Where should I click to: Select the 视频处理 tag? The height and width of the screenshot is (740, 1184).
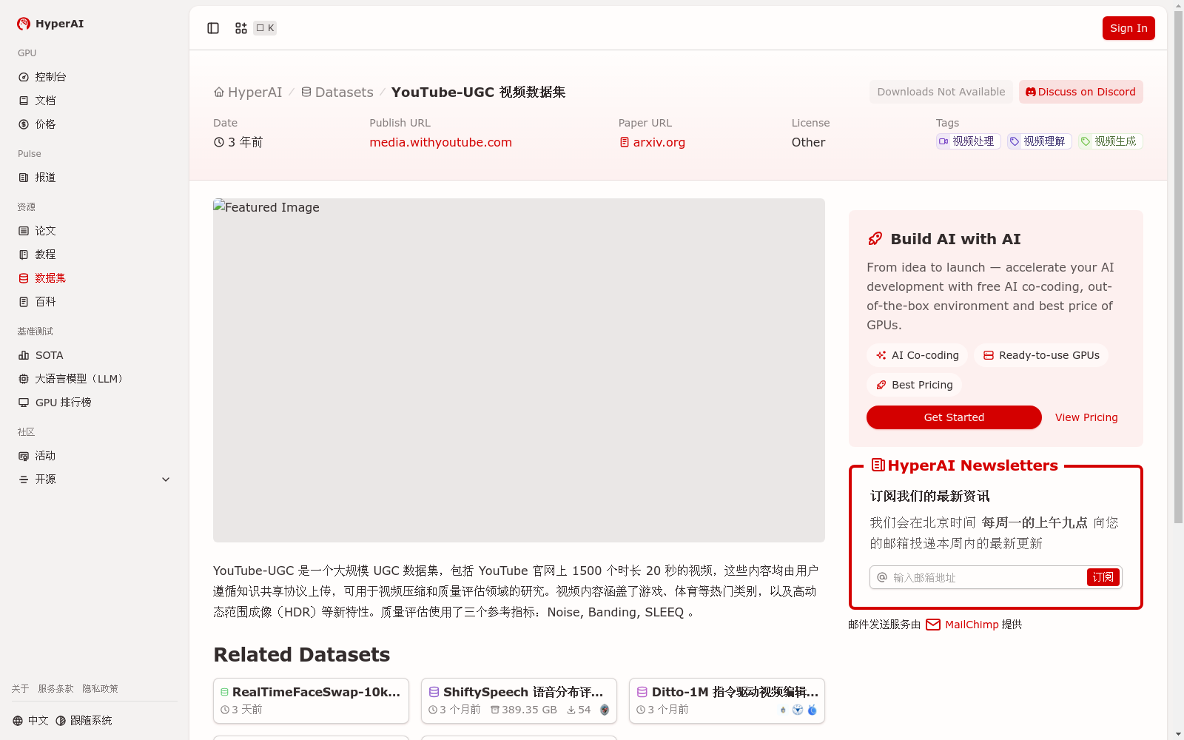click(968, 141)
